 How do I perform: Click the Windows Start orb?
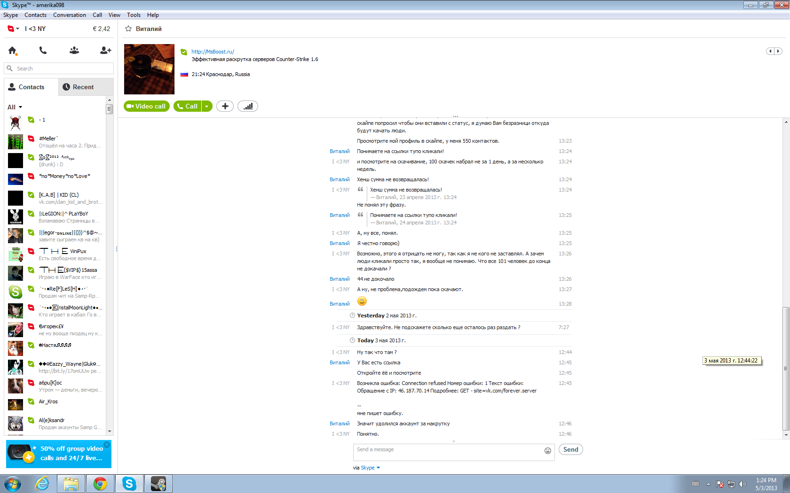point(12,484)
